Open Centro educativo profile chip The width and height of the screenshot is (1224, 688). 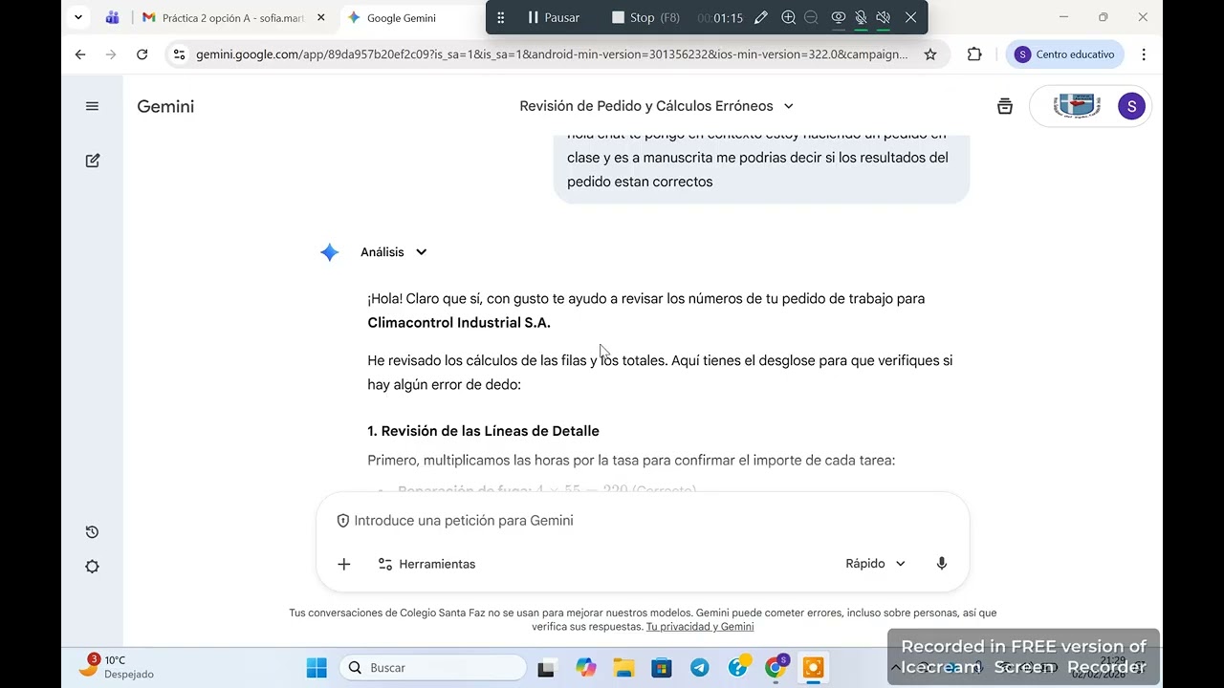1064,54
